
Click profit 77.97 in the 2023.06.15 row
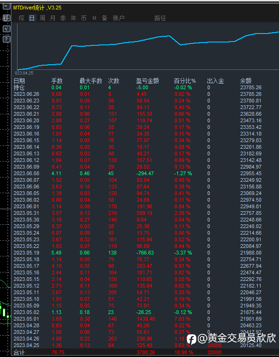coord(143,140)
